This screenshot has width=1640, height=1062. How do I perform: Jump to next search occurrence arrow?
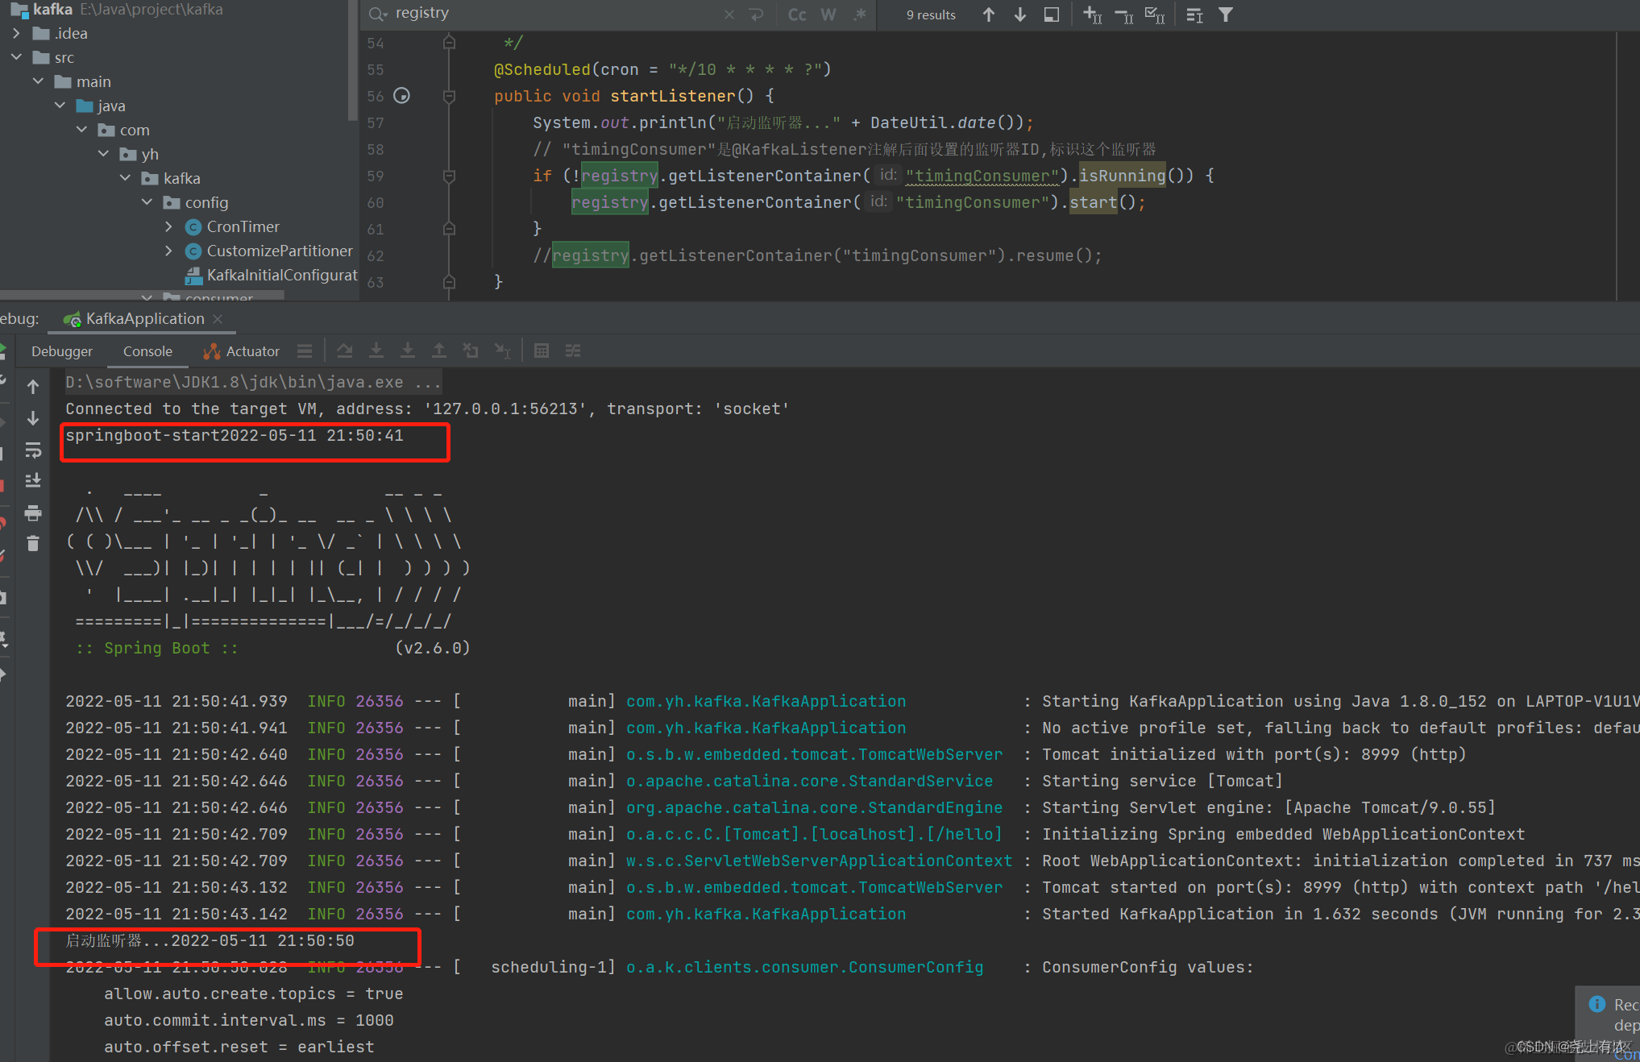click(x=1020, y=15)
